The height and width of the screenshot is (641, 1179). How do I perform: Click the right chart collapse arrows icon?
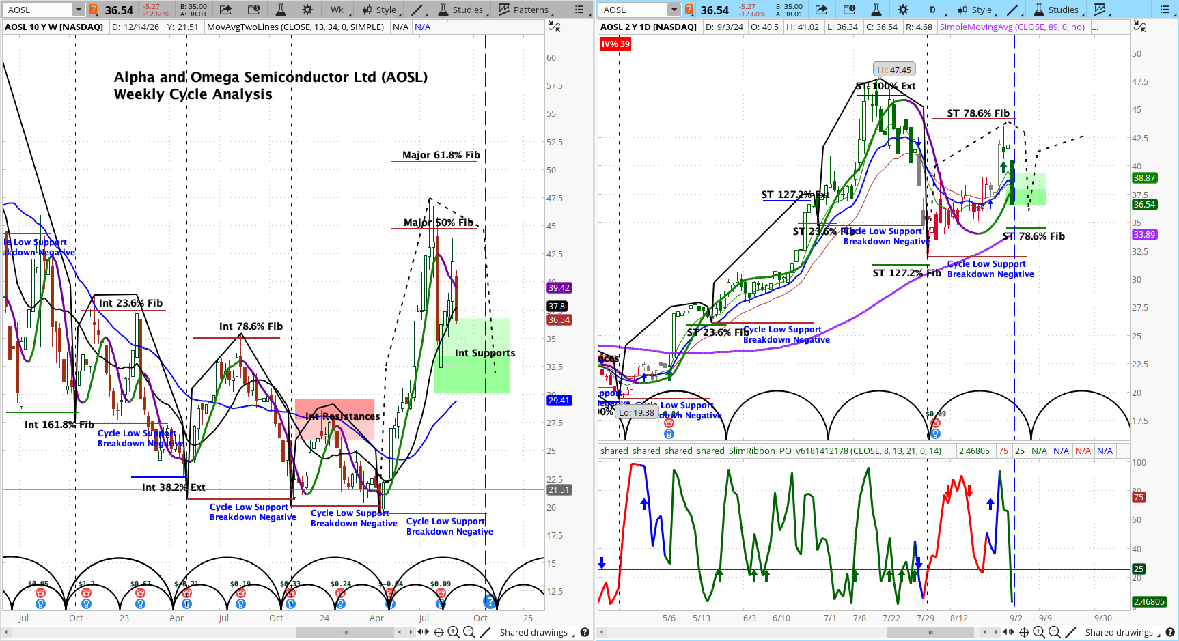[1139, 27]
